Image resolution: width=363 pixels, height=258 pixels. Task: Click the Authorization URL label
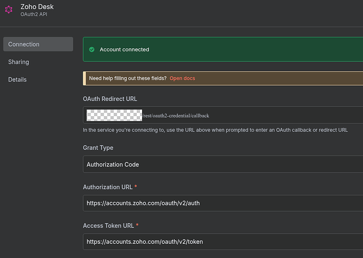coord(108,187)
